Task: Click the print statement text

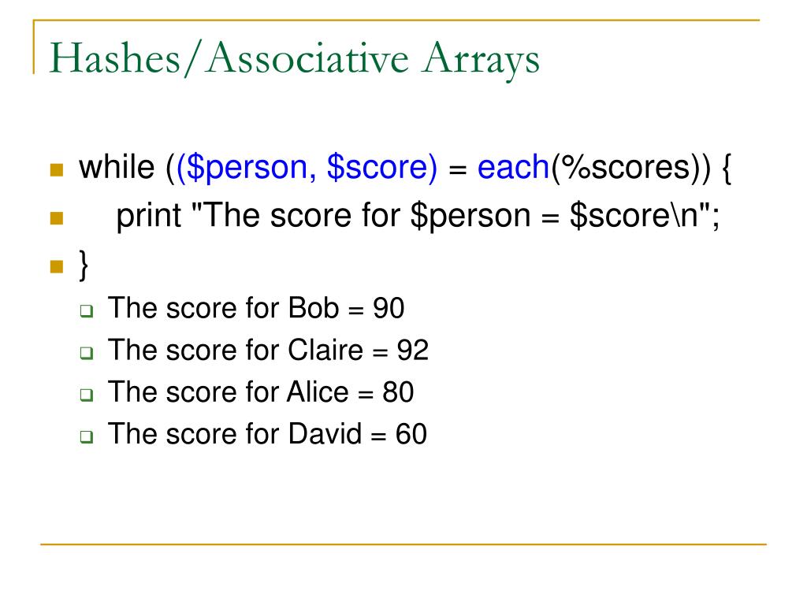Action: tap(418, 216)
